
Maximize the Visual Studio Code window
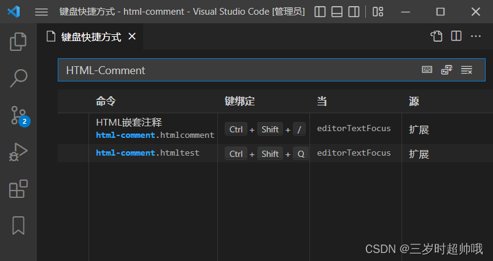point(440,12)
